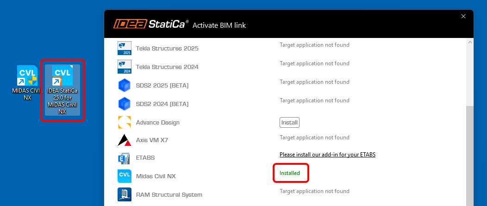Screen dimensions: 487x206
Task: Click the Midas Civil NX CVL icon
Action: tap(125, 176)
